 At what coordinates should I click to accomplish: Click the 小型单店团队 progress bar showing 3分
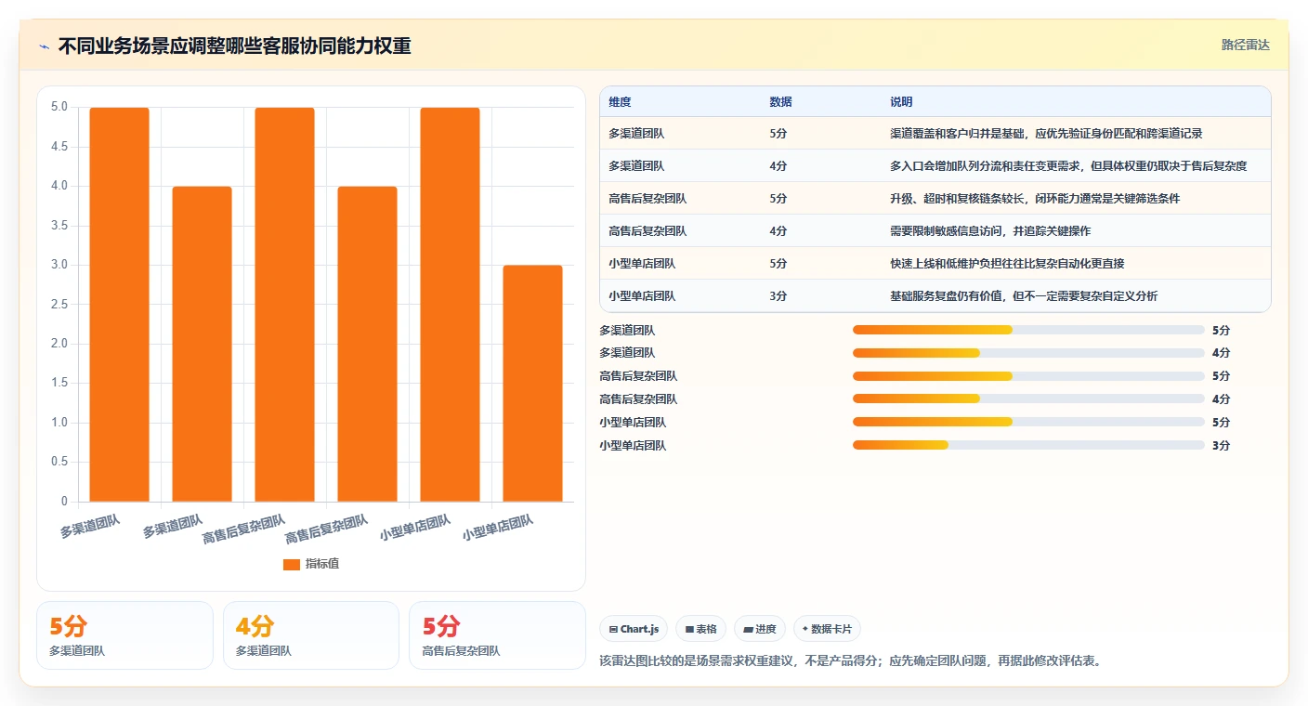tap(1028, 446)
